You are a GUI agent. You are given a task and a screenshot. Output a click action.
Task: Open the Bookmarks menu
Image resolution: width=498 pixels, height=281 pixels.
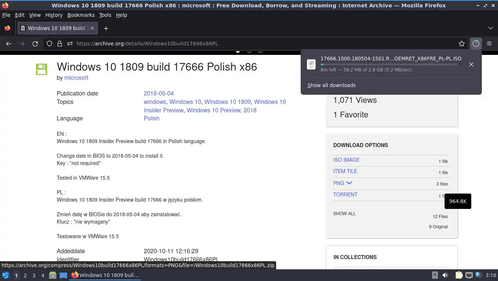point(81,15)
